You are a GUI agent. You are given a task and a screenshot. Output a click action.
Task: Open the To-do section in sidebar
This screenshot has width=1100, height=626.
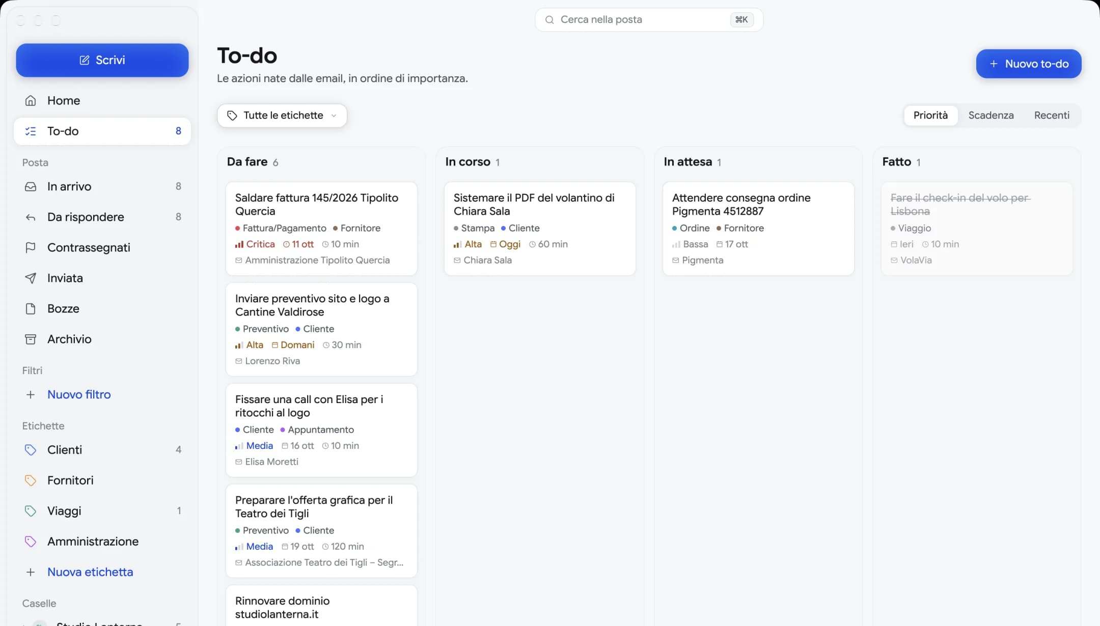tap(102, 131)
